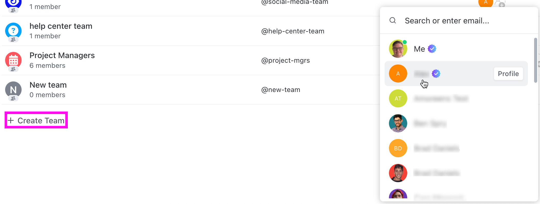The width and height of the screenshot is (540, 204).
Task: Click the New team 'N' avatar
Action: [13, 90]
